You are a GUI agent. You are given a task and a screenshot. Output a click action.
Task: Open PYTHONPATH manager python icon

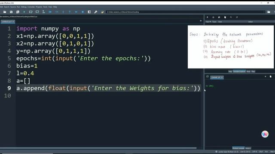[x=102, y=12]
